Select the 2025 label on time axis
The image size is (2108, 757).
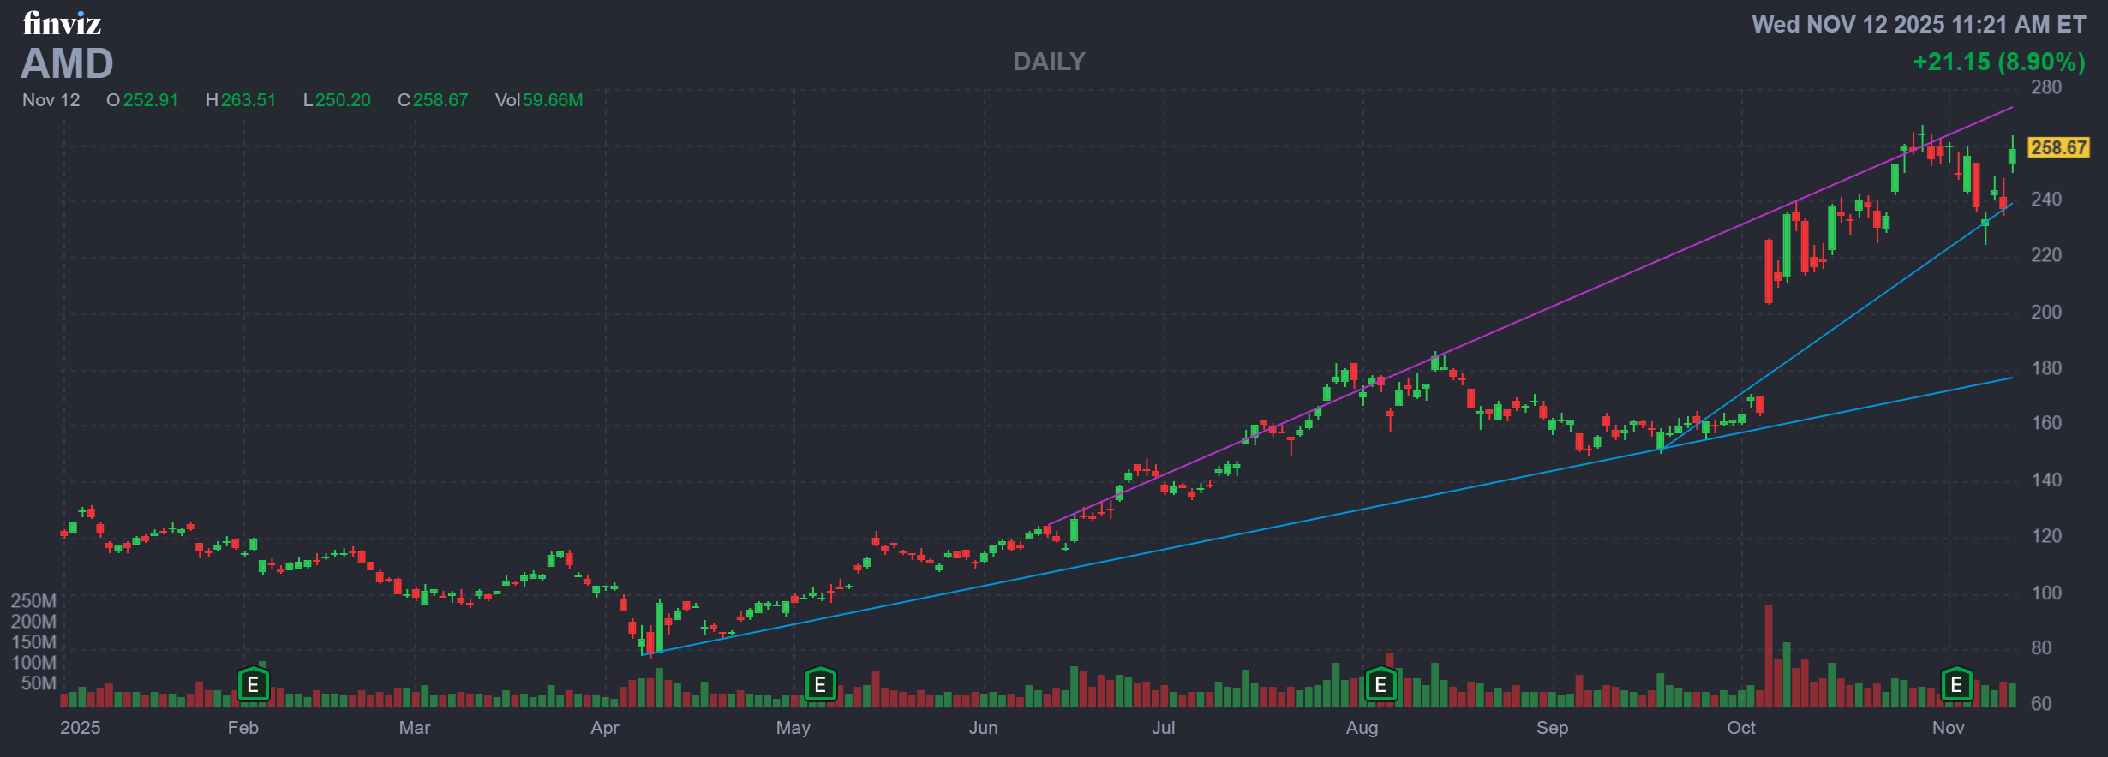coord(80,728)
